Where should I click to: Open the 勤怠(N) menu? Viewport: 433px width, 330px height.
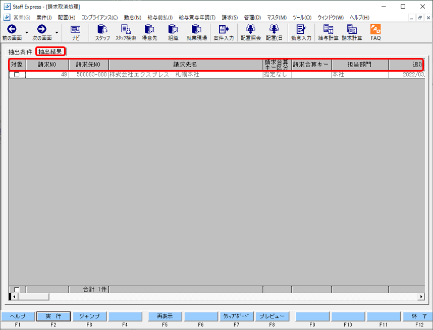click(133, 17)
